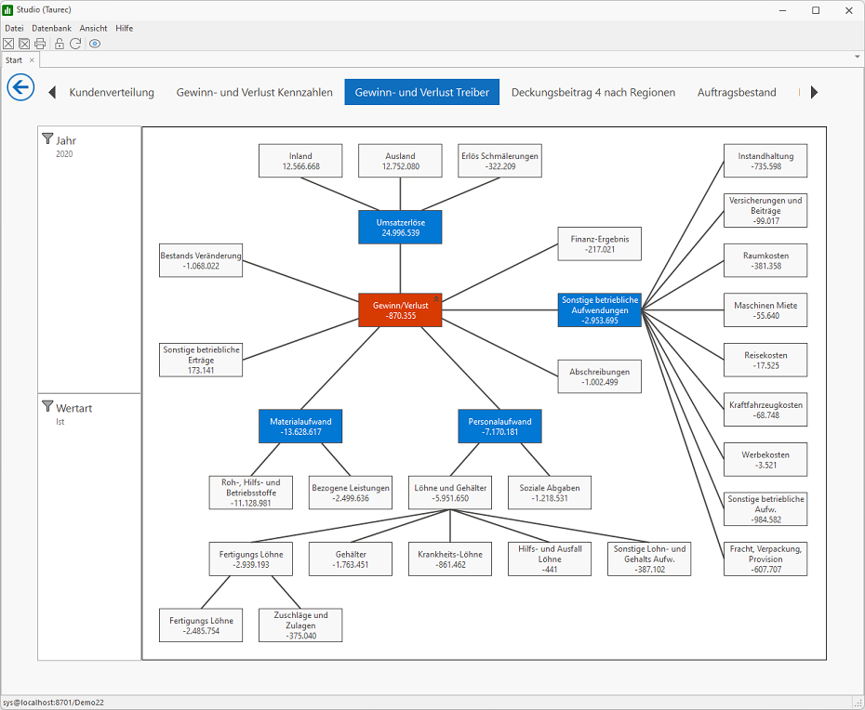Click the blue Materialaufwand node
Screen dimensions: 865x710
click(x=300, y=427)
